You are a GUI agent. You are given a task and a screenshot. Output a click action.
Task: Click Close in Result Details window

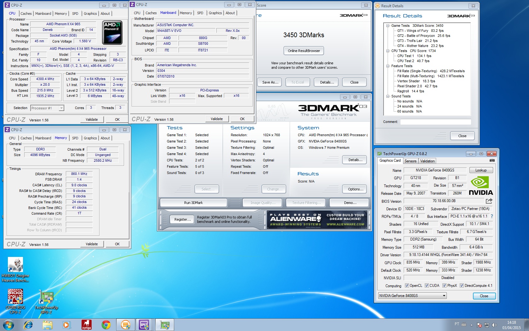tap(462, 136)
